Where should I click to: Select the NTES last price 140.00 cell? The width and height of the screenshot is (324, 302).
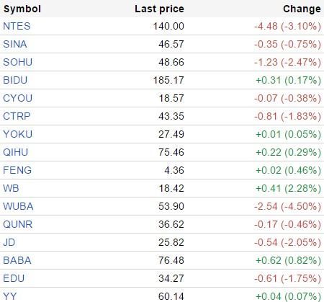click(168, 26)
